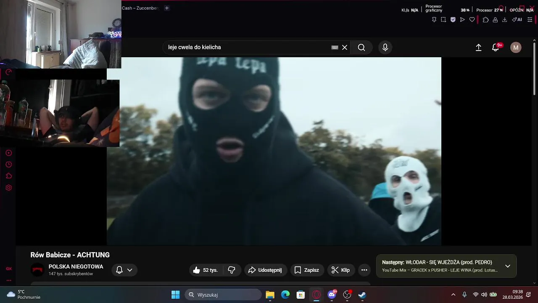
Task: Open the YouTube create upload icon
Action: [478, 48]
